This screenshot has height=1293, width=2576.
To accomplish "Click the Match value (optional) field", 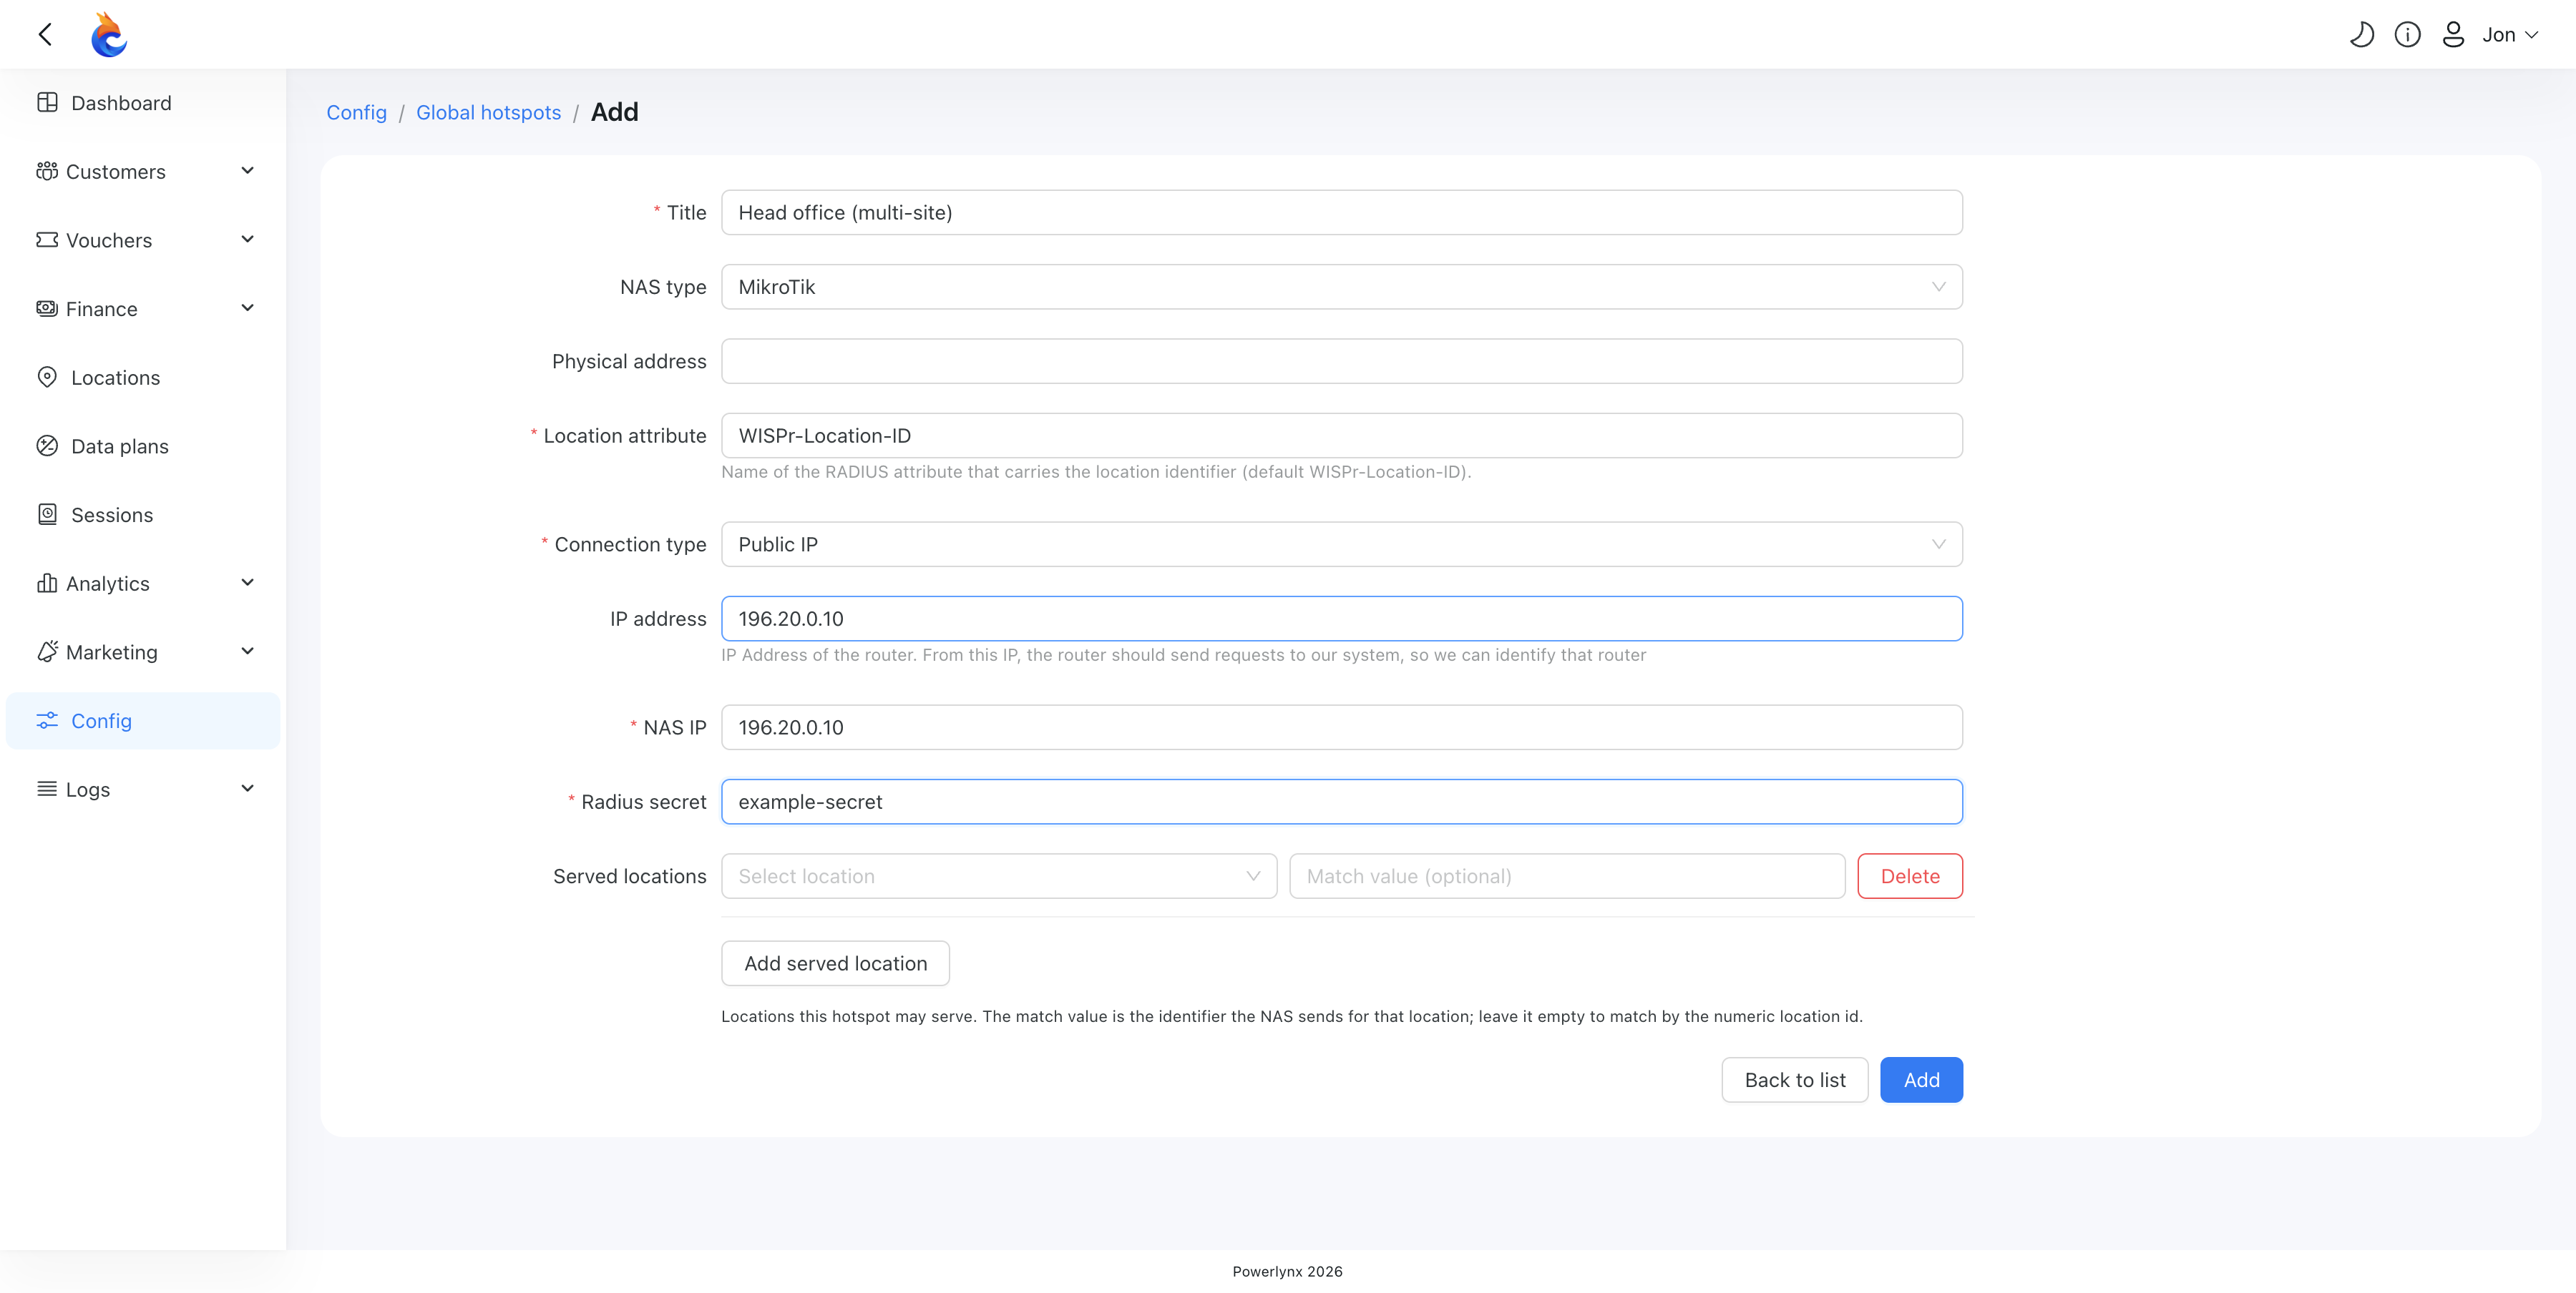I will coord(1567,876).
